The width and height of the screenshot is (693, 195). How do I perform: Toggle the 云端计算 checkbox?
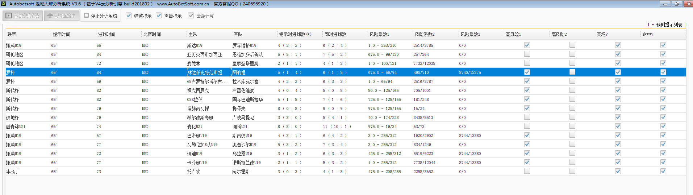tap(191, 16)
